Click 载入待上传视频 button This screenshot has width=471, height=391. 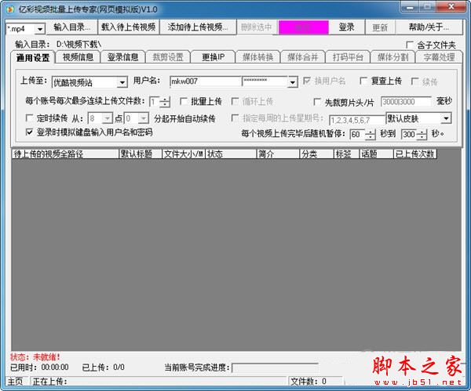129,27
